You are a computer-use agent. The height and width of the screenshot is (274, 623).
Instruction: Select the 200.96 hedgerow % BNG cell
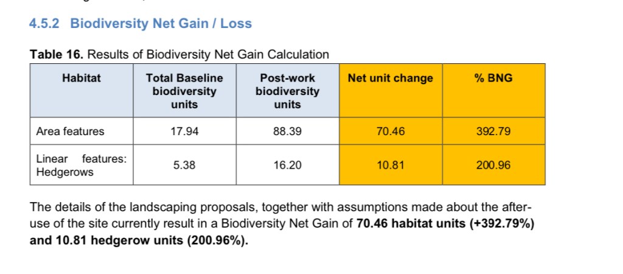click(x=493, y=165)
